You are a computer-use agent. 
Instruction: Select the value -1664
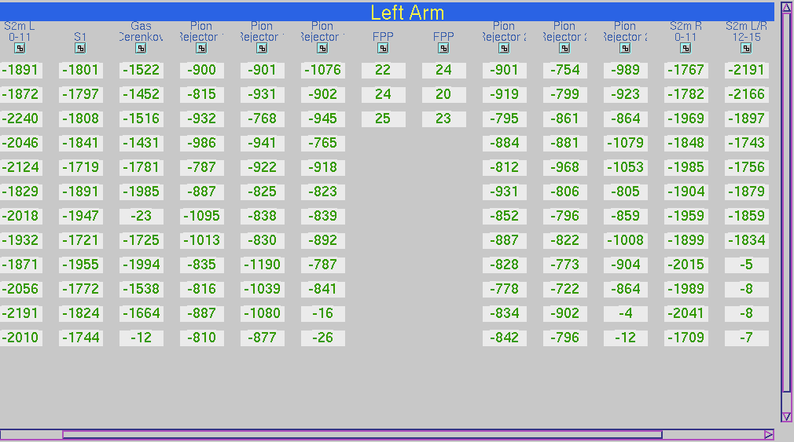click(x=142, y=313)
